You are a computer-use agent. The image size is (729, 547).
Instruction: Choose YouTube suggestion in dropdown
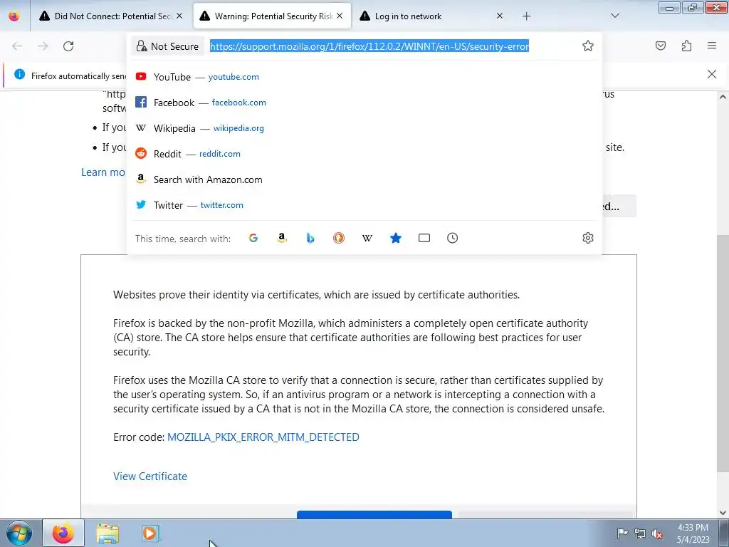click(364, 77)
